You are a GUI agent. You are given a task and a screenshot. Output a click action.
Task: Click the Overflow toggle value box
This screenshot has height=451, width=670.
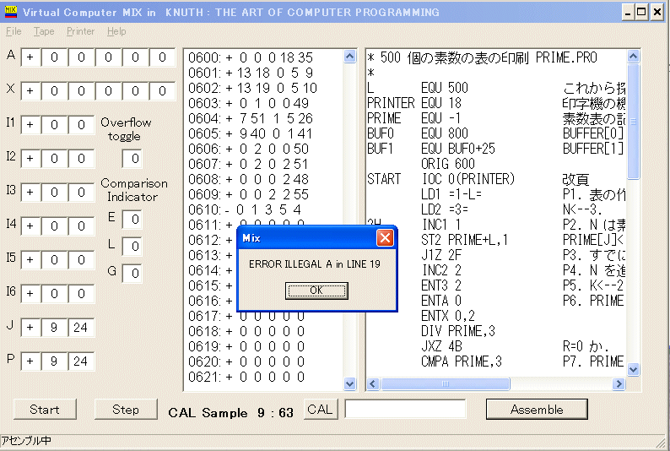point(132,159)
